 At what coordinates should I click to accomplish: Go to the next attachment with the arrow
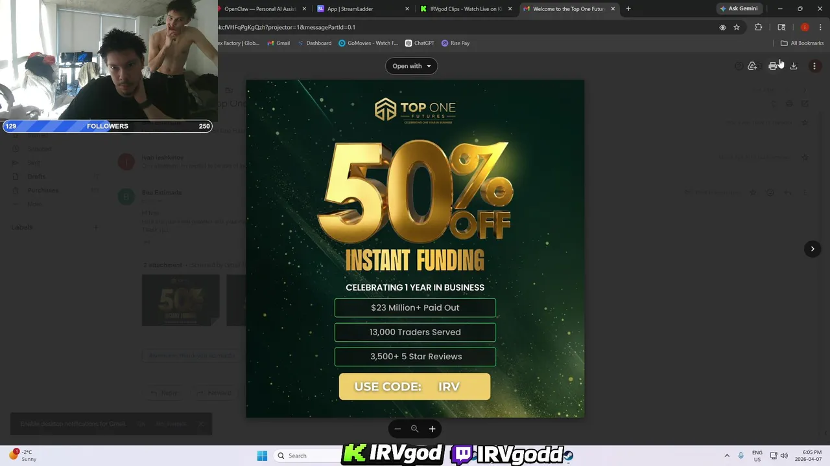(x=812, y=249)
